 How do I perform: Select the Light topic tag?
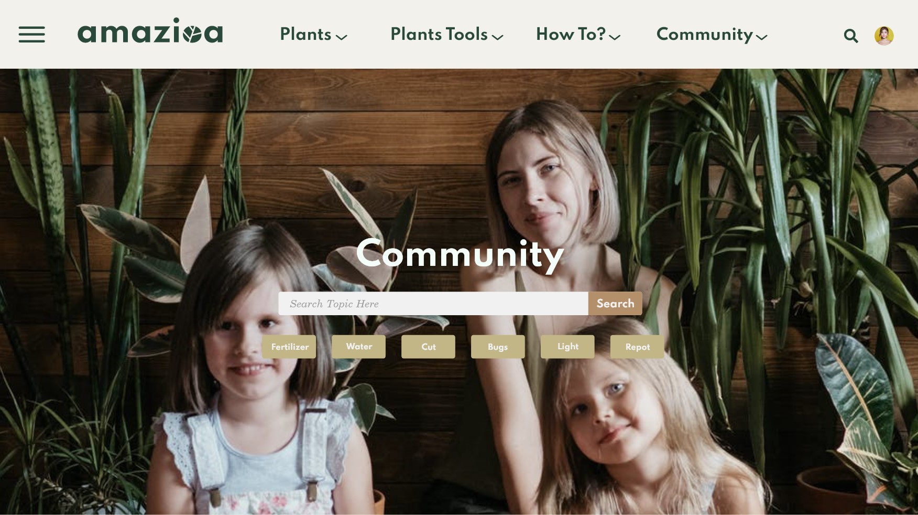click(x=567, y=347)
